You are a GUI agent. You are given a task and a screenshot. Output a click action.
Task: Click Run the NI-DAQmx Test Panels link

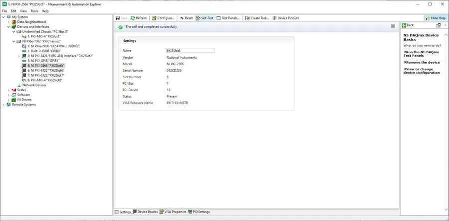(x=421, y=54)
